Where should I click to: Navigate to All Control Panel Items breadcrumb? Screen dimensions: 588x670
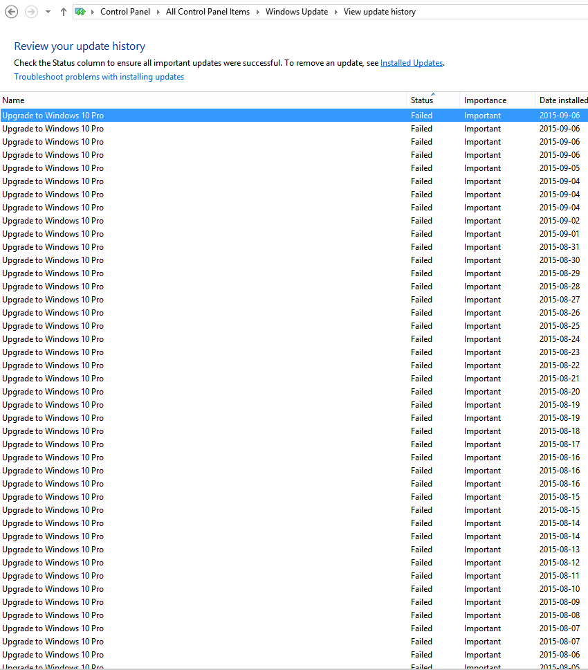[208, 12]
